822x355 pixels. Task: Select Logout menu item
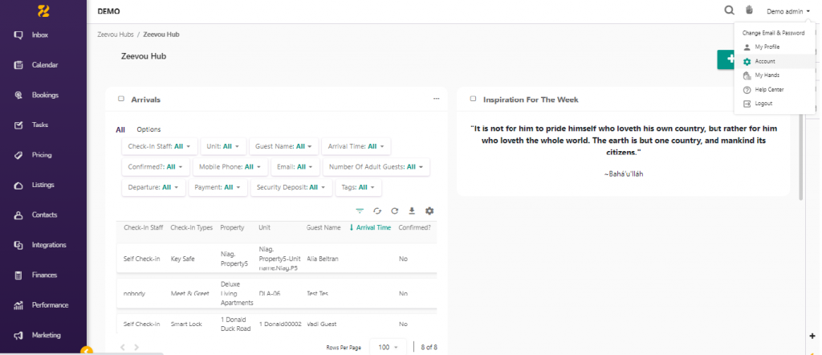(775, 104)
